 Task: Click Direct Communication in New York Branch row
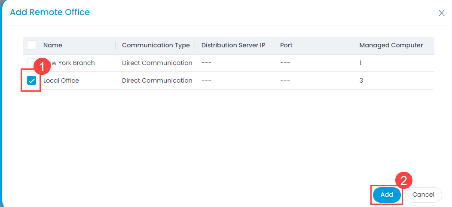point(157,63)
